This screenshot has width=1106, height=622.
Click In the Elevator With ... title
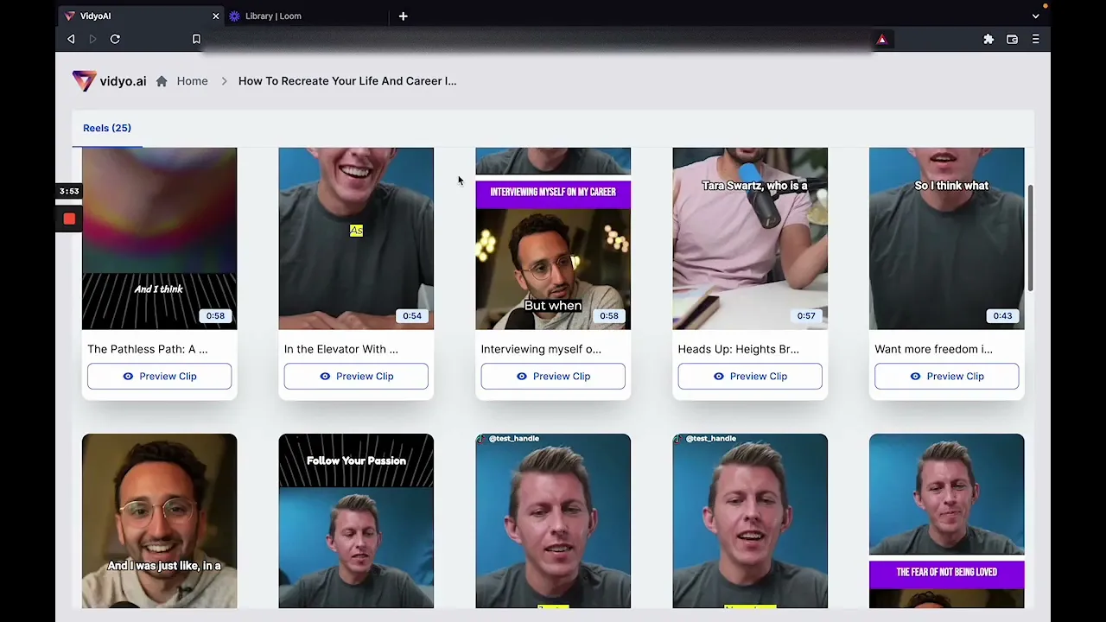[x=341, y=349]
